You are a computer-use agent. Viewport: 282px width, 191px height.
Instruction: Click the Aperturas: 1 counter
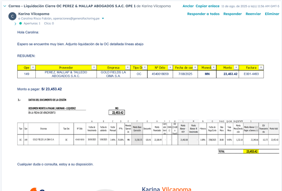click(32, 24)
